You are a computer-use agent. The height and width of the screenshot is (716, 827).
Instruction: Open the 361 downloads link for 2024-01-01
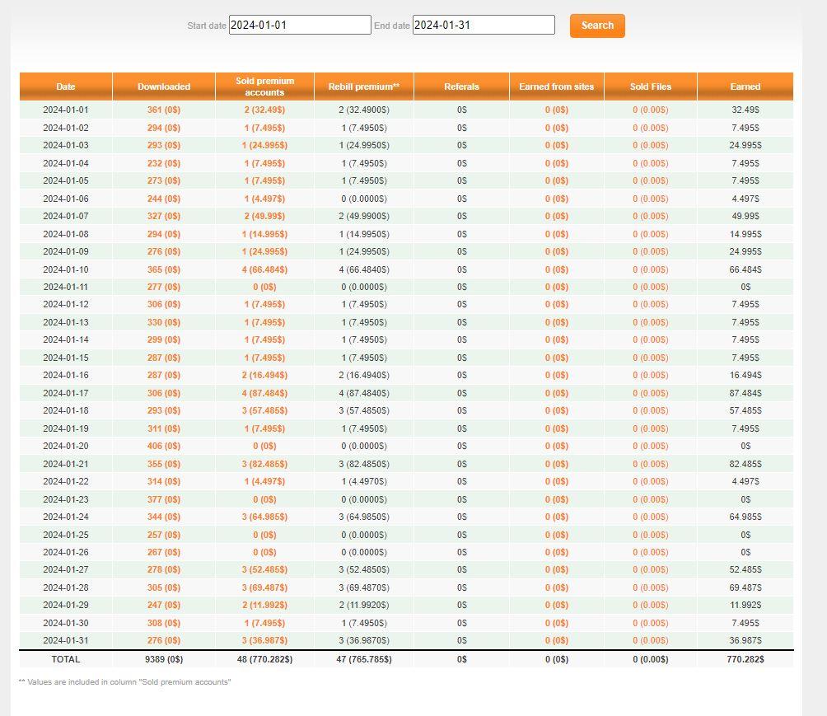point(164,110)
